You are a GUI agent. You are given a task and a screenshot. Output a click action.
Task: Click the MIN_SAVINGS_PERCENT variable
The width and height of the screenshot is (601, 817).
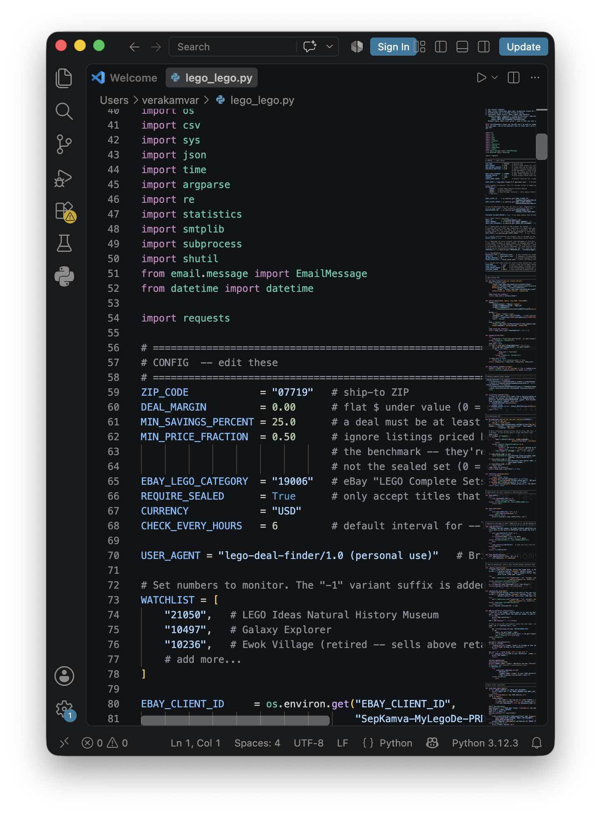197,422
